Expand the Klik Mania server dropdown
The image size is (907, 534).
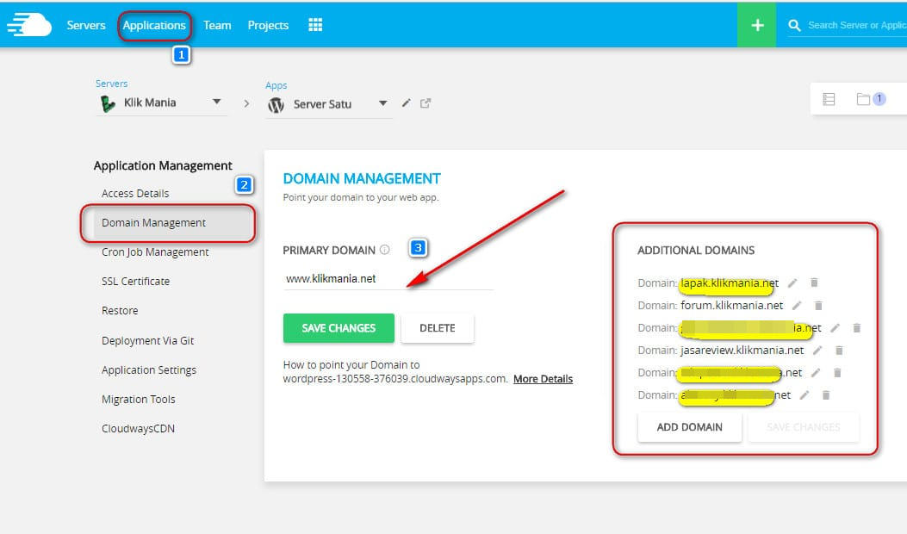coord(216,102)
